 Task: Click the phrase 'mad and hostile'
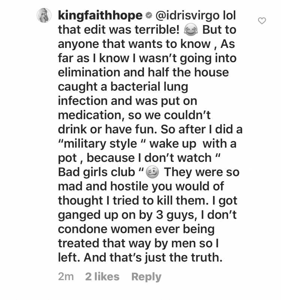[x=103, y=186]
